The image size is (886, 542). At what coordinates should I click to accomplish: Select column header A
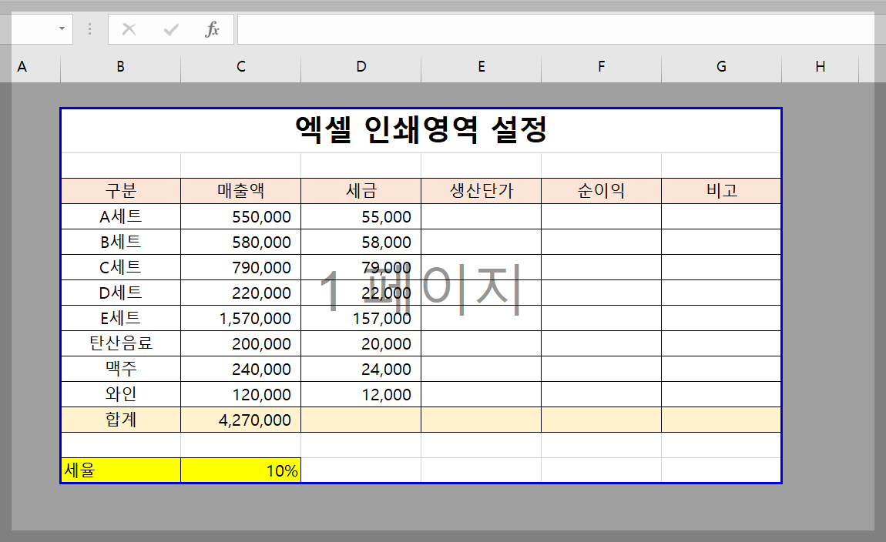[x=22, y=67]
